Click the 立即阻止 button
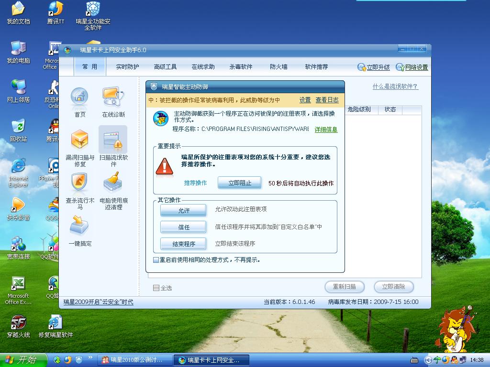 [x=240, y=183]
